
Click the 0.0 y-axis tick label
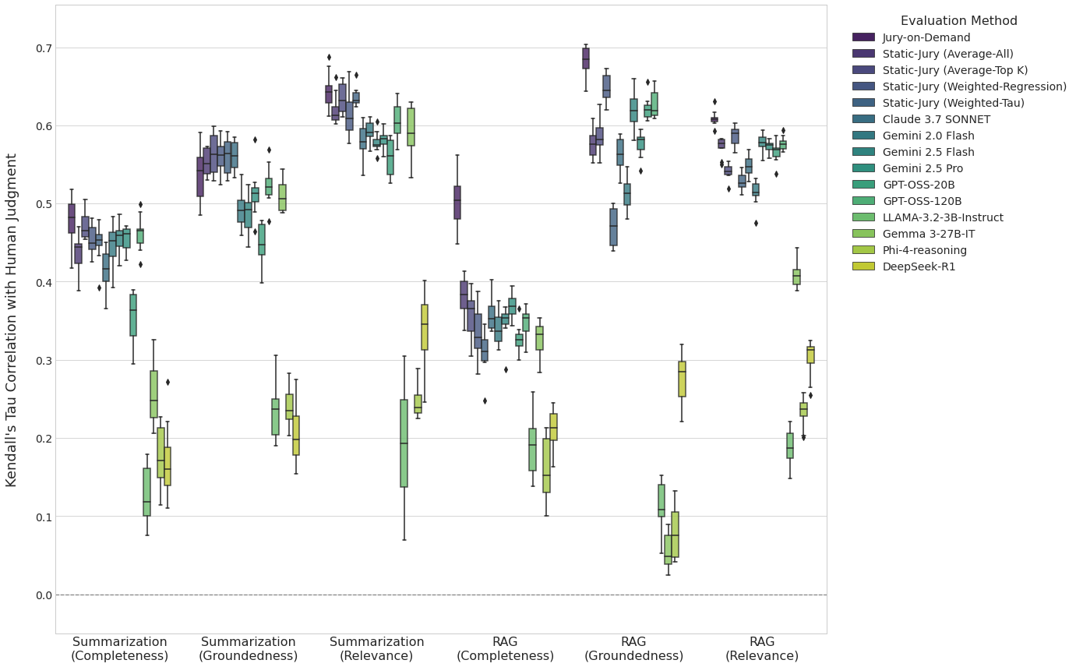42,595
